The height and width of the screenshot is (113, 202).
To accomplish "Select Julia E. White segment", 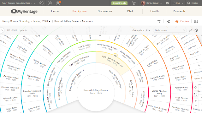I will point(84,47).
